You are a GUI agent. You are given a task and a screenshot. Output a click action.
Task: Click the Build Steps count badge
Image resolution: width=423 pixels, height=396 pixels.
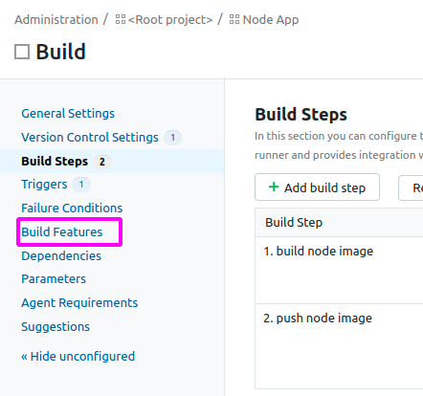point(102,162)
